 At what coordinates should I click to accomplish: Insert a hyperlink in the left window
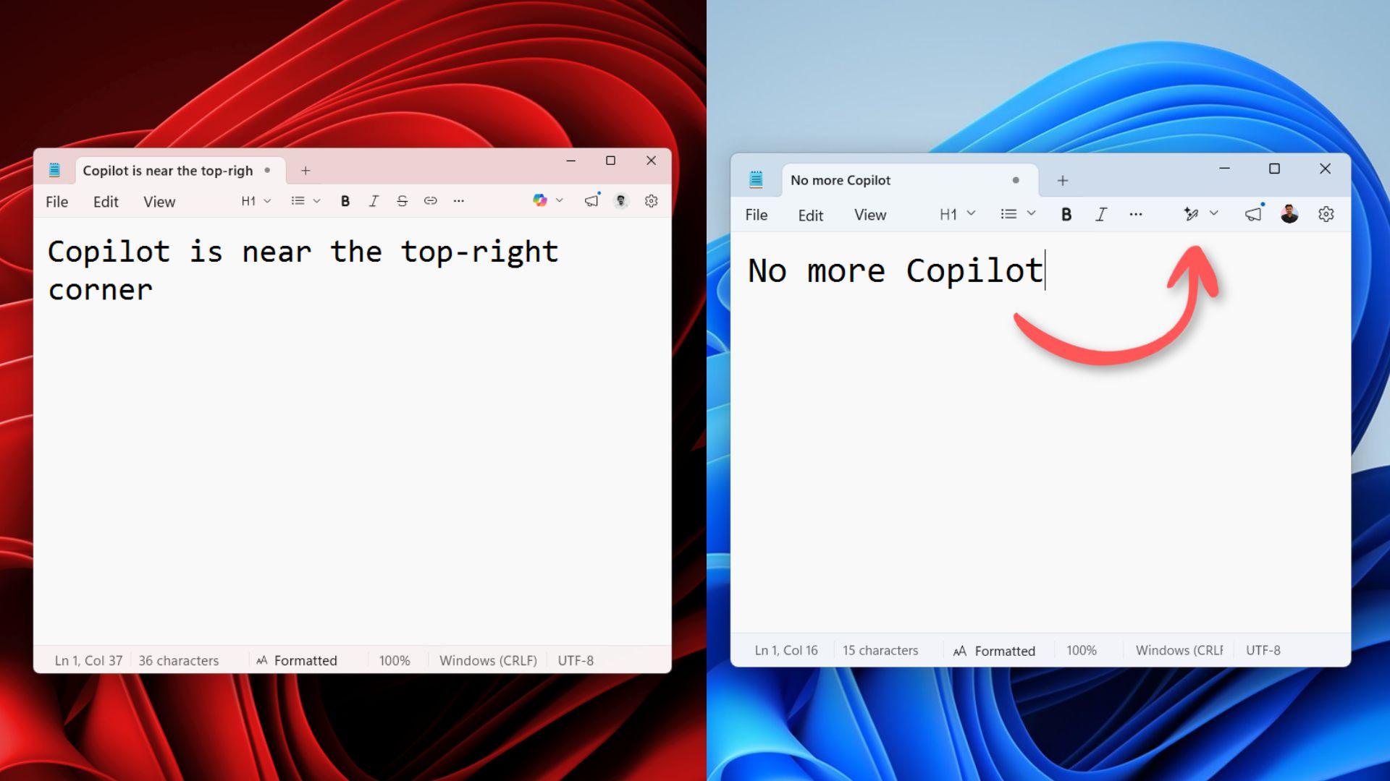coord(430,200)
